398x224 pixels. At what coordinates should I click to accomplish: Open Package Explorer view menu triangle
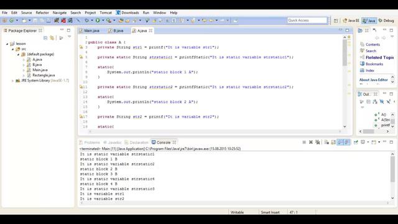69,37
